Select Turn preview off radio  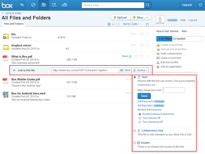click(x=140, y=118)
